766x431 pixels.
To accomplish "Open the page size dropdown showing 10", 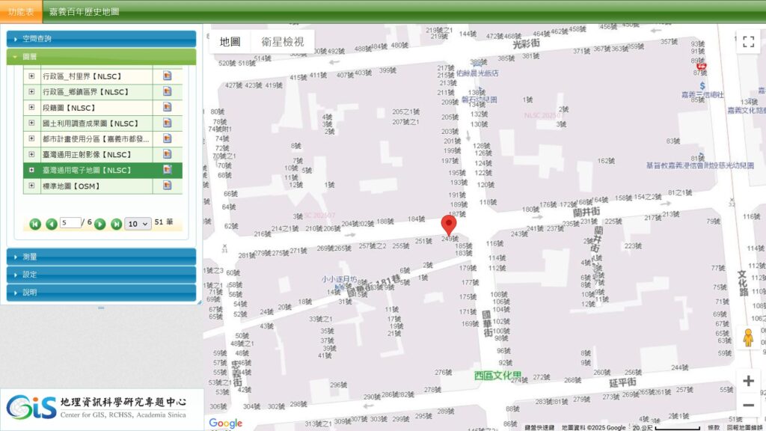I will pos(138,224).
